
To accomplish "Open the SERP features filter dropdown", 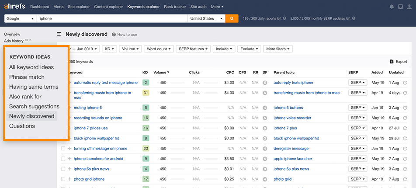I will coord(193,49).
